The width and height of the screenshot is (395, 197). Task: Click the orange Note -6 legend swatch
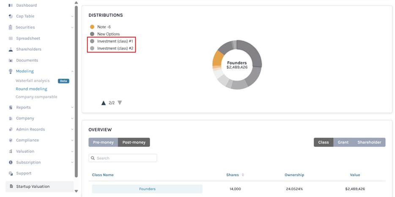(x=92, y=27)
